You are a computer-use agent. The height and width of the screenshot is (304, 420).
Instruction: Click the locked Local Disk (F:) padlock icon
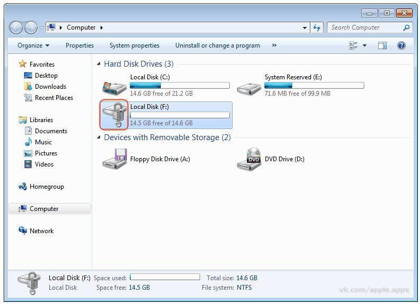[x=114, y=115]
